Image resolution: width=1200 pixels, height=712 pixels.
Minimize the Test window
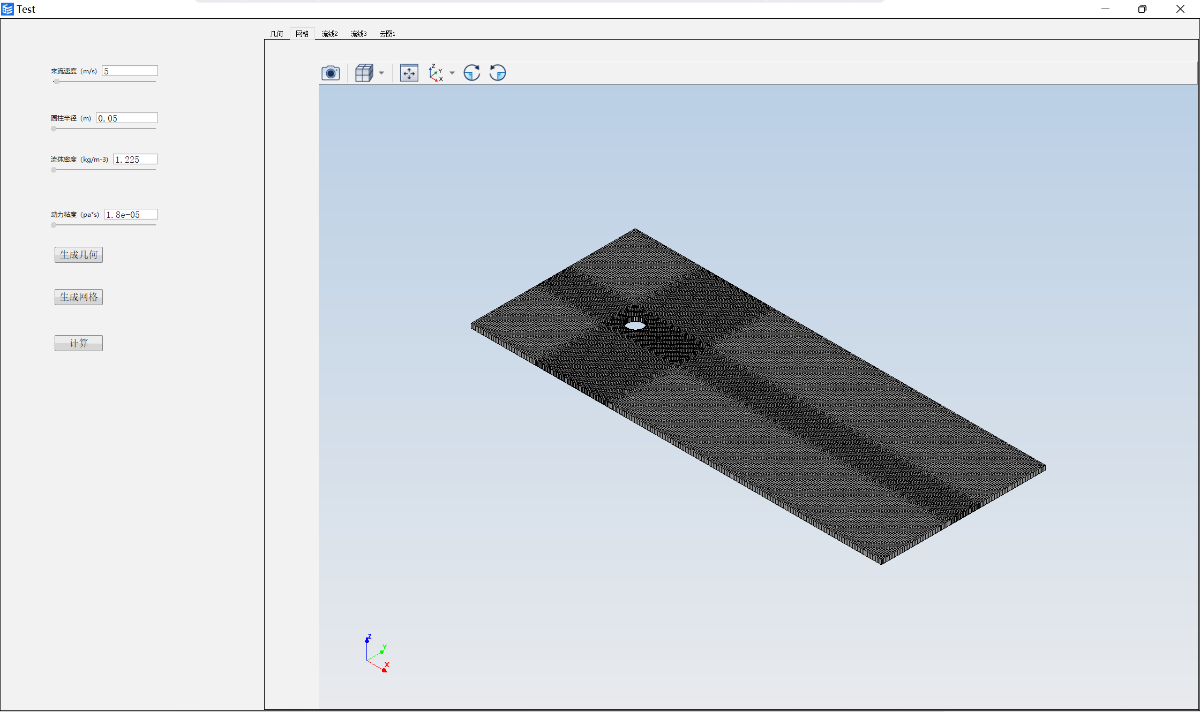(1105, 9)
